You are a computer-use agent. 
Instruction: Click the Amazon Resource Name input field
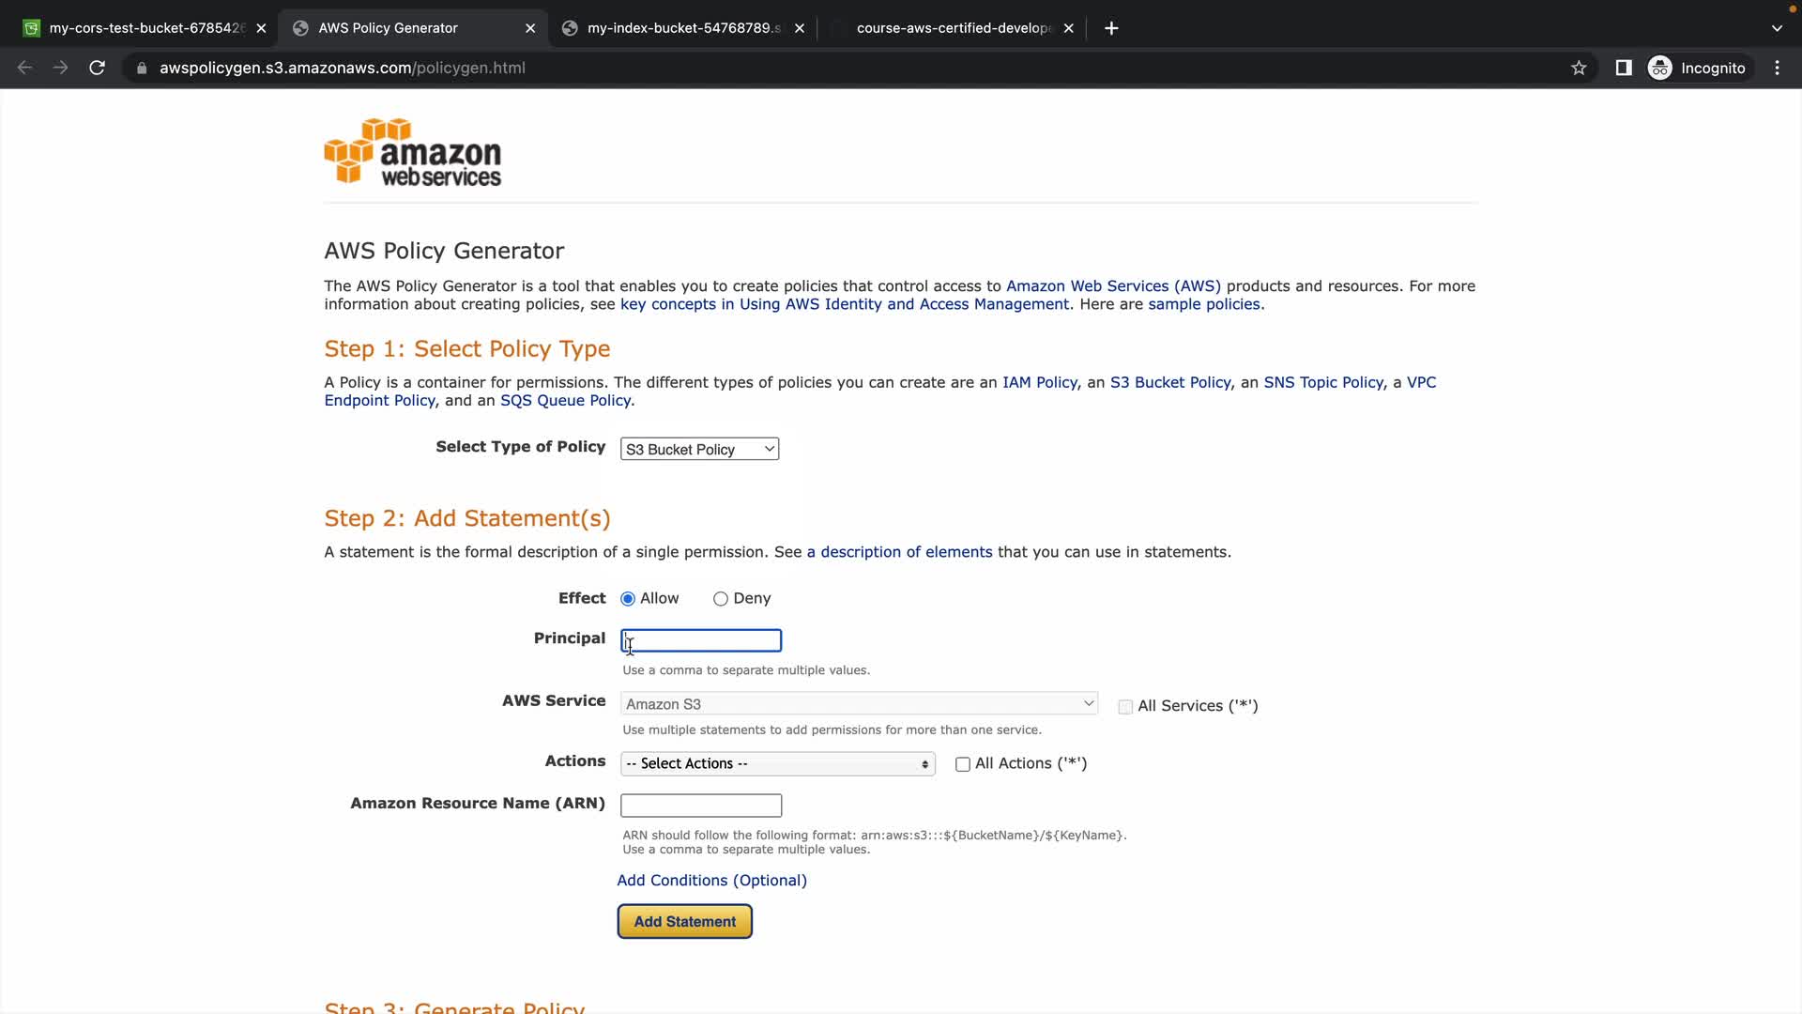click(x=700, y=806)
